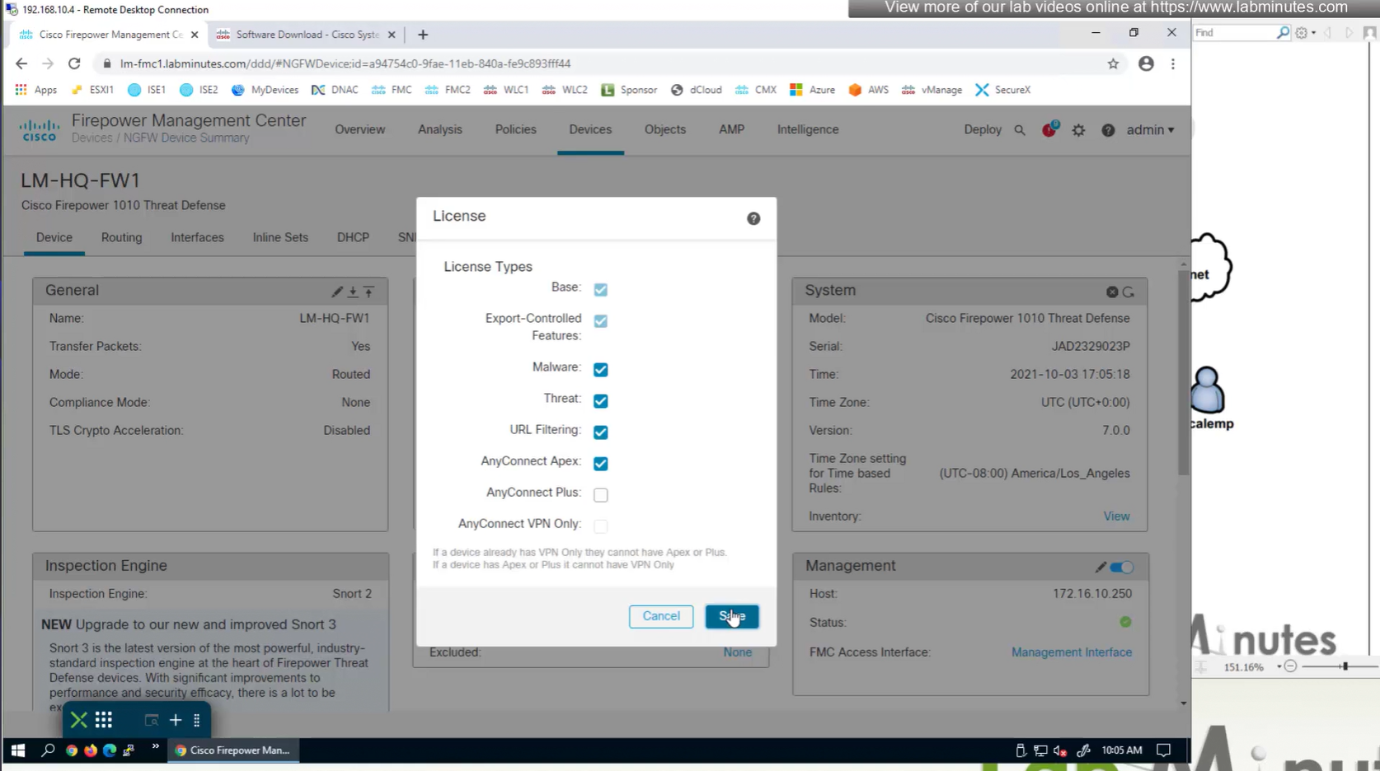Screen dimensions: 1380x771
Task: Click the zoom slider in viewer
Action: pyautogui.click(x=1344, y=666)
